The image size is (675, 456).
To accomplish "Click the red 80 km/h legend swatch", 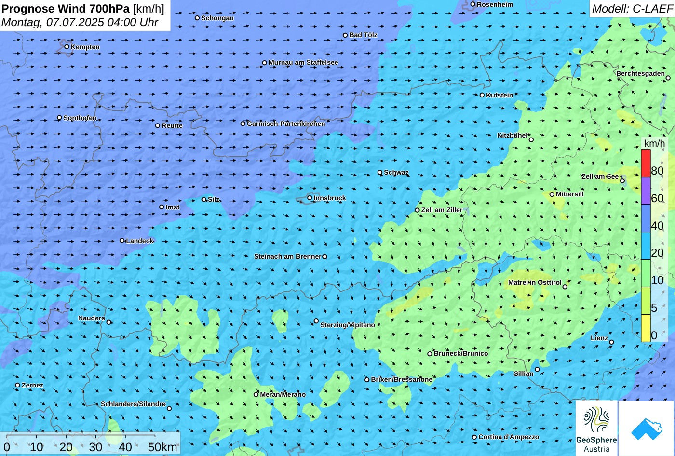I will pos(646,163).
